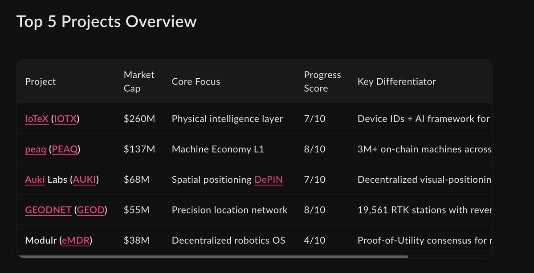This screenshot has width=534, height=273.
Task: Click the Project column header
Action: point(41,81)
